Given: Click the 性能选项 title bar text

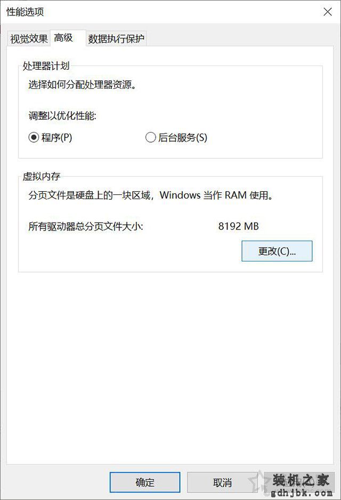Looking at the screenshot, I should click(x=25, y=12).
